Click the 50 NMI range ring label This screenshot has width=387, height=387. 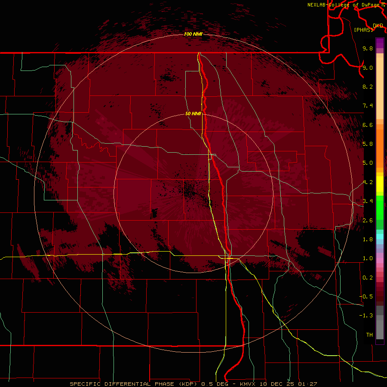193,114
